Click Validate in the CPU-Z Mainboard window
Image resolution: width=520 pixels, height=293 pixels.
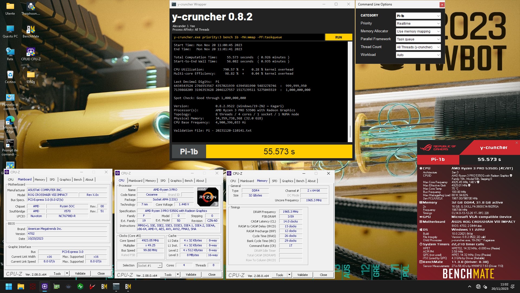point(80,273)
